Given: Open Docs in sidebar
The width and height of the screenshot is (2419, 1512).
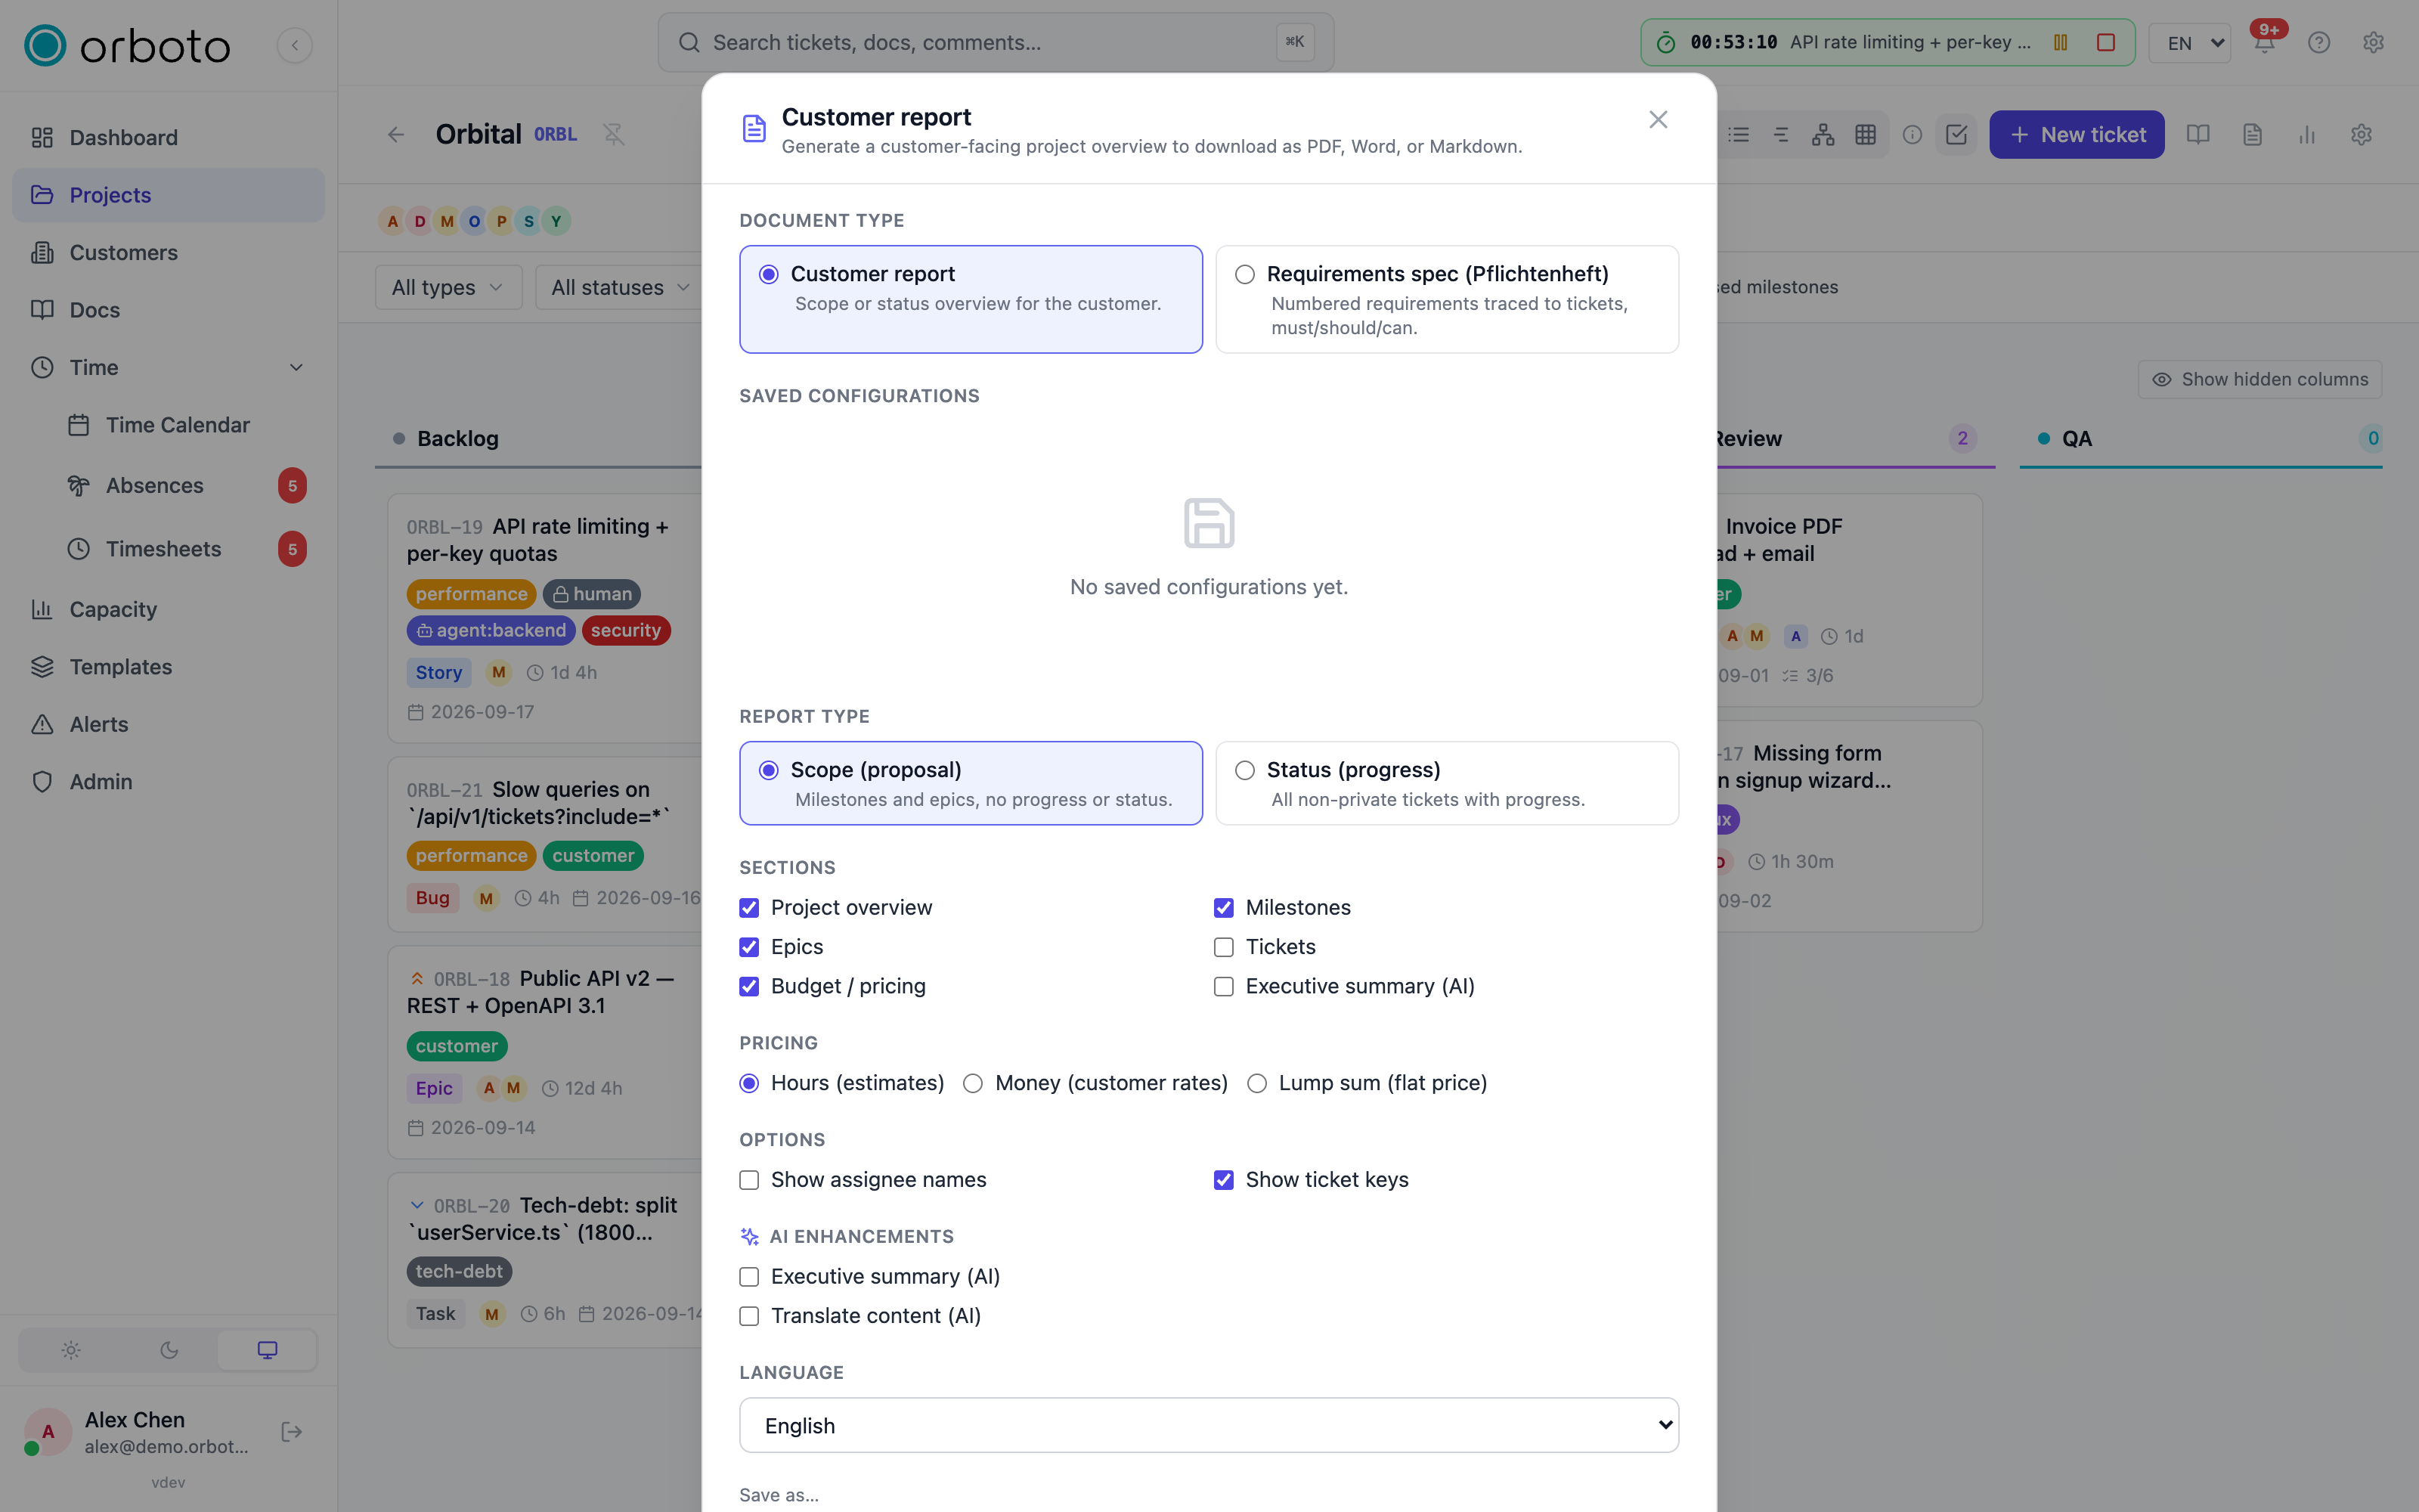Looking at the screenshot, I should point(168,310).
